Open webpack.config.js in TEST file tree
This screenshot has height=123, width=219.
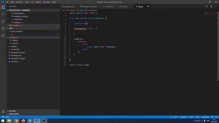(18, 58)
